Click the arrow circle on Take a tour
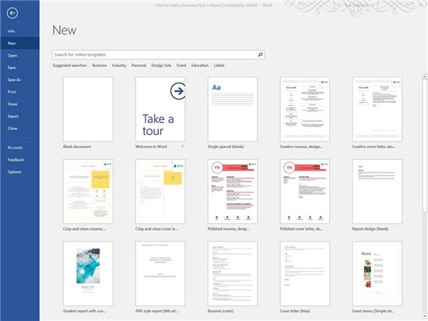 pyautogui.click(x=178, y=91)
